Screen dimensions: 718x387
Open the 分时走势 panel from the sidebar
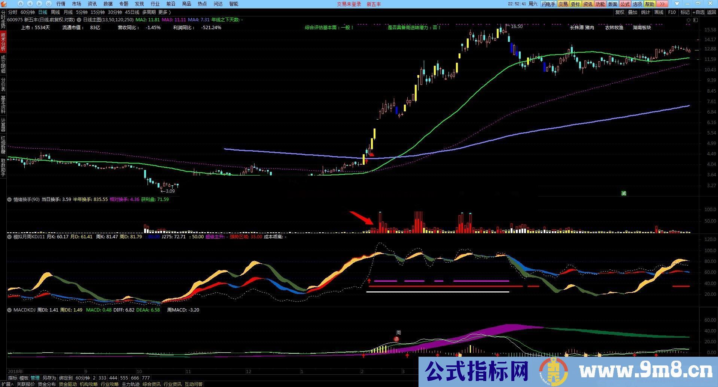point(3,21)
